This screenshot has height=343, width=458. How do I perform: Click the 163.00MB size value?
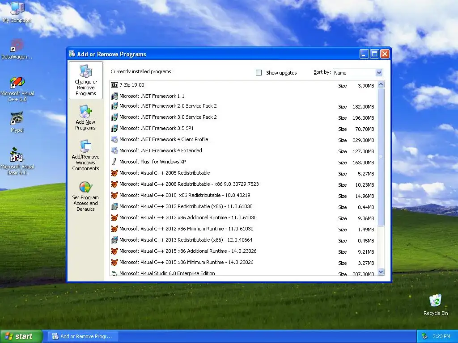tap(363, 163)
